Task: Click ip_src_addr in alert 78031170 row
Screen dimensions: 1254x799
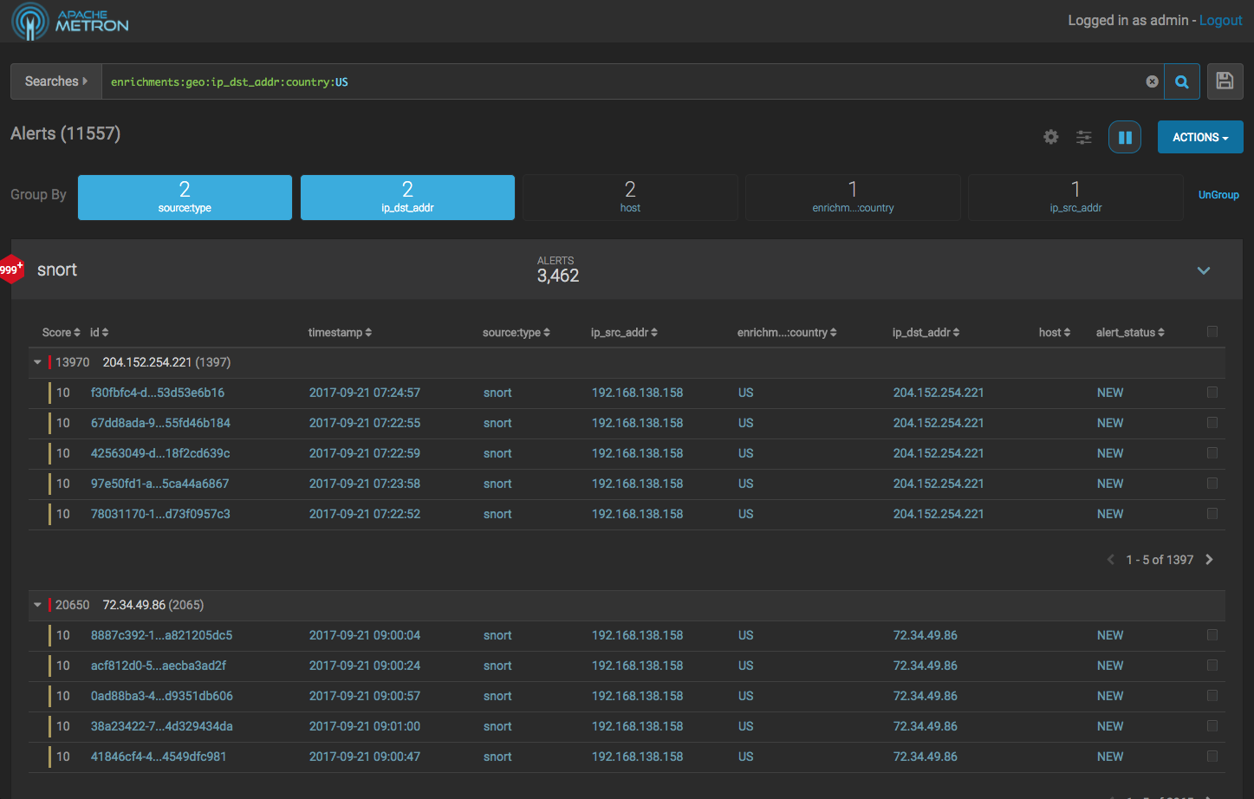Action: 638,514
